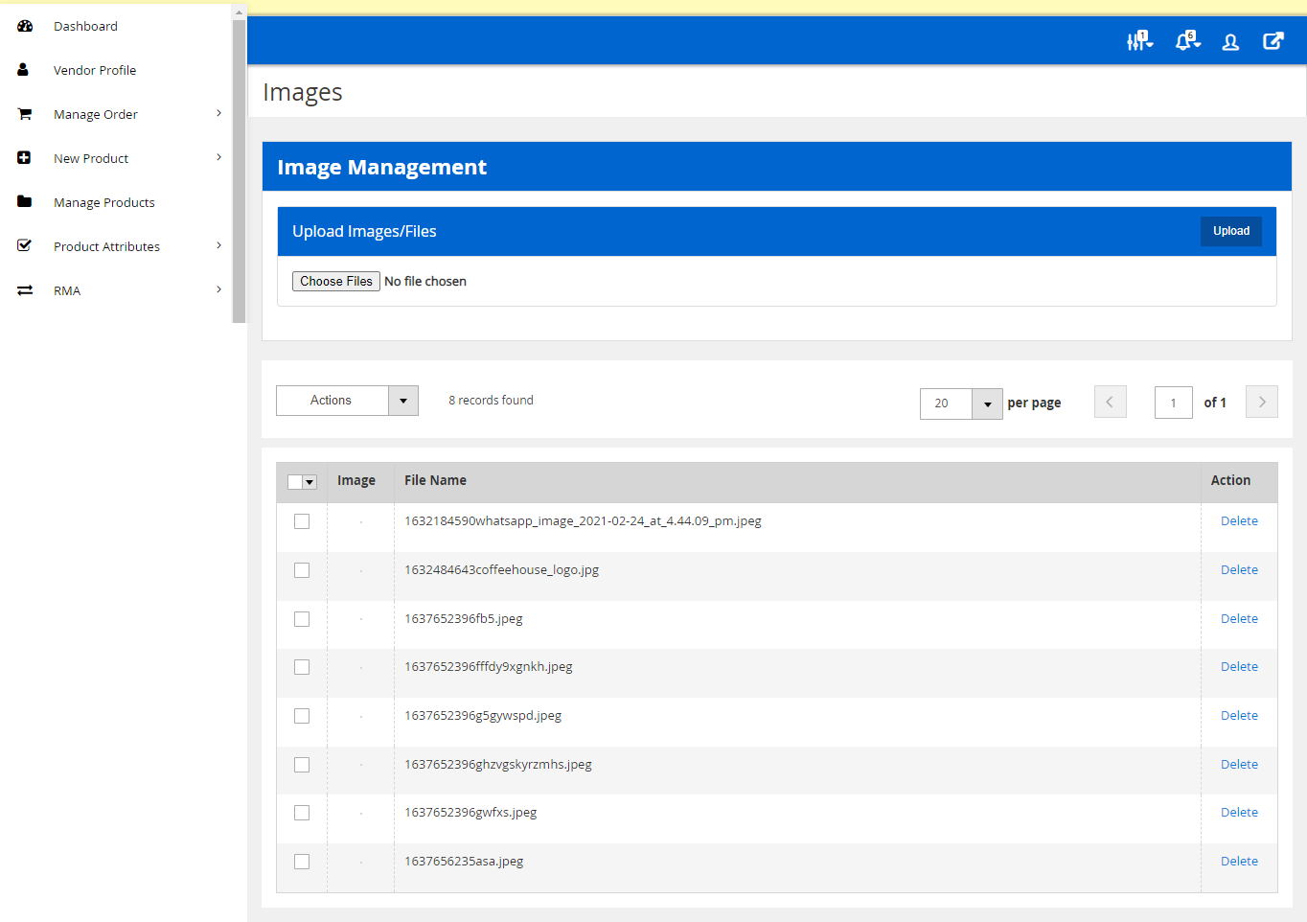Click the RMA exchange arrows icon

click(x=25, y=290)
